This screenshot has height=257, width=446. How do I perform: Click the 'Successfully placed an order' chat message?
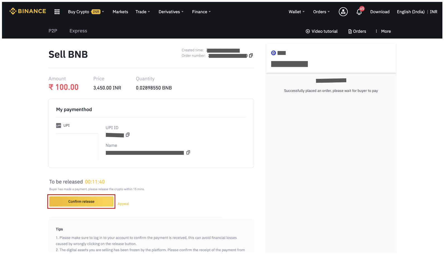click(331, 91)
